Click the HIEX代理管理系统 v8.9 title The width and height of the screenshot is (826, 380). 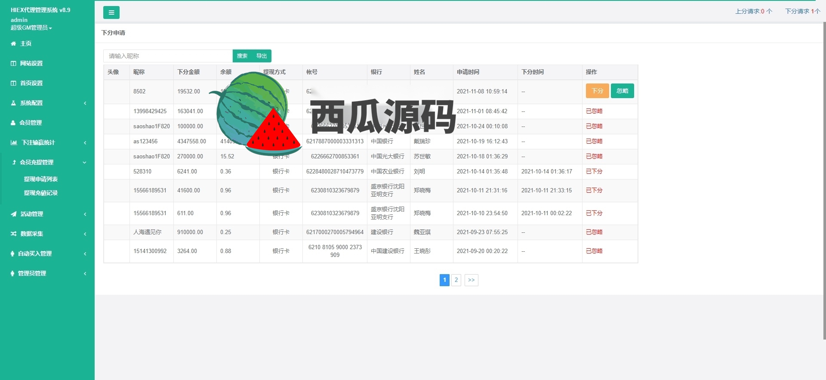pos(40,10)
